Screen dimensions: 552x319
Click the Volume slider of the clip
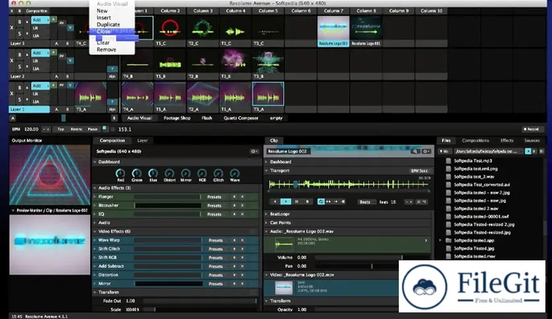click(373, 258)
